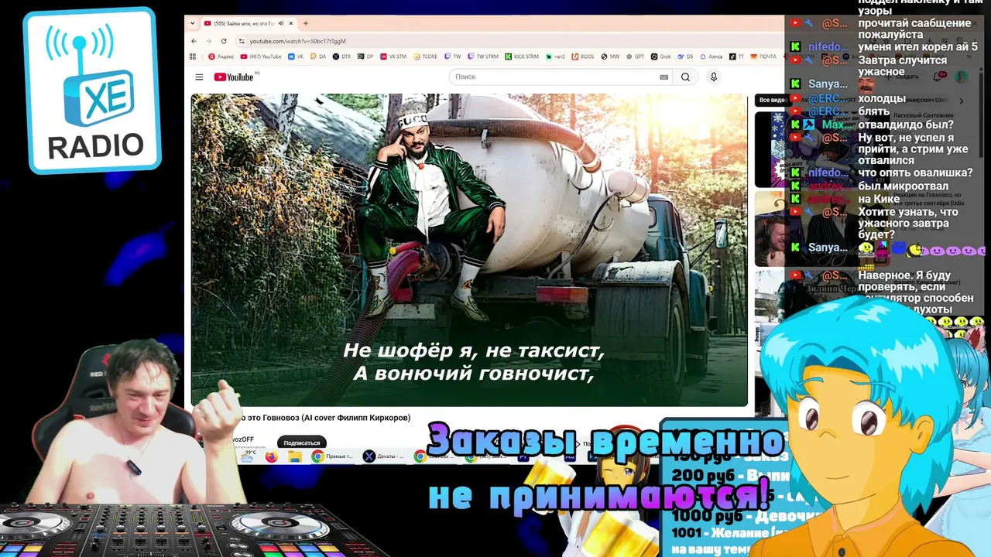
Task: Open the Grok bookmark
Action: pyautogui.click(x=660, y=56)
